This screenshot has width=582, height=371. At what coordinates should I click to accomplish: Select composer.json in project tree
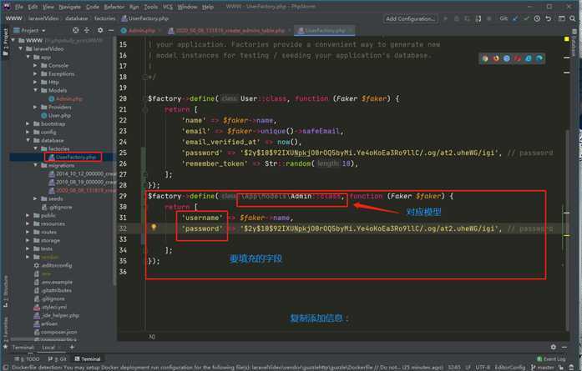56,332
